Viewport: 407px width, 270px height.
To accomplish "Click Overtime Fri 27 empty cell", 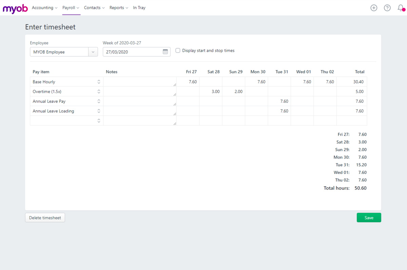I will click(x=188, y=92).
